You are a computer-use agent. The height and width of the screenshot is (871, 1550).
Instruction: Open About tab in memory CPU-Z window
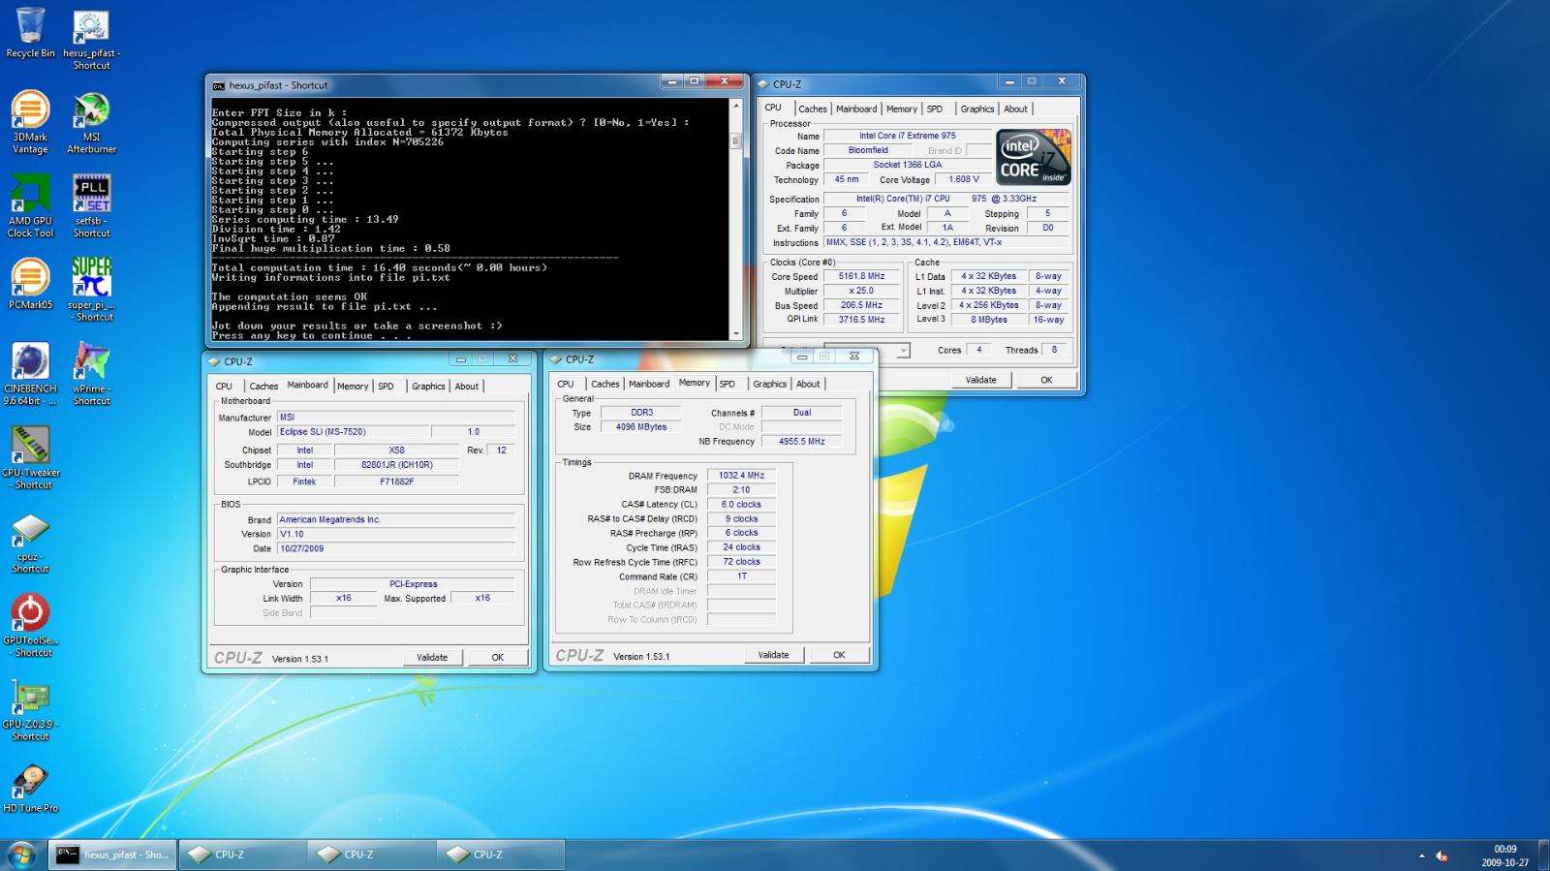click(x=808, y=384)
